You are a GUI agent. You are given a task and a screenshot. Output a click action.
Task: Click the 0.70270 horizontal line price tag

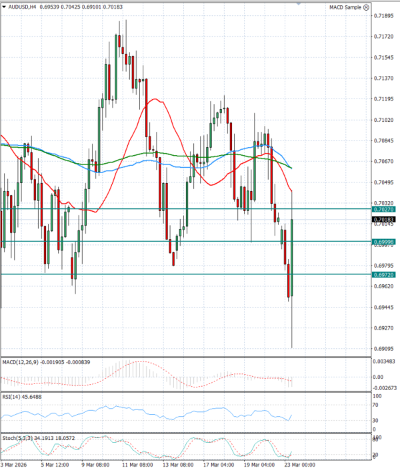[384, 209]
